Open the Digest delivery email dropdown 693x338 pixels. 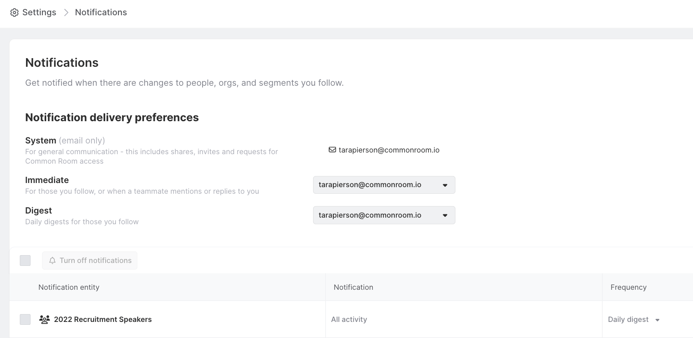[x=384, y=215]
